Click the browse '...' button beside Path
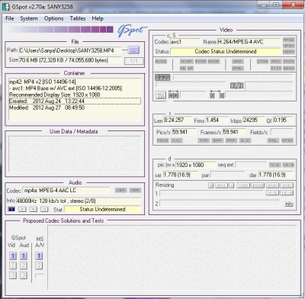 [133, 50]
